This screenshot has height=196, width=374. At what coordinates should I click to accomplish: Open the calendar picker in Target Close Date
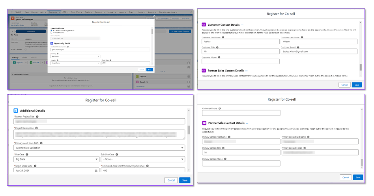click(96, 171)
